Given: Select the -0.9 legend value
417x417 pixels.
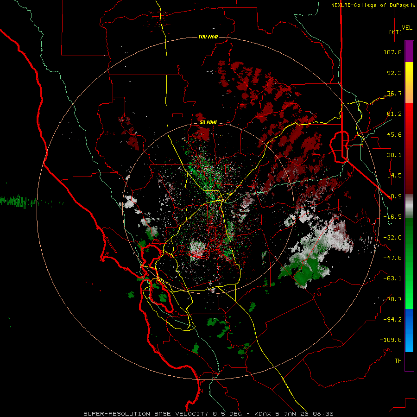Looking at the screenshot, I should click(394, 196).
